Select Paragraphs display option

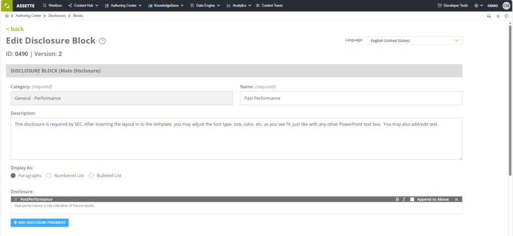tap(14, 176)
